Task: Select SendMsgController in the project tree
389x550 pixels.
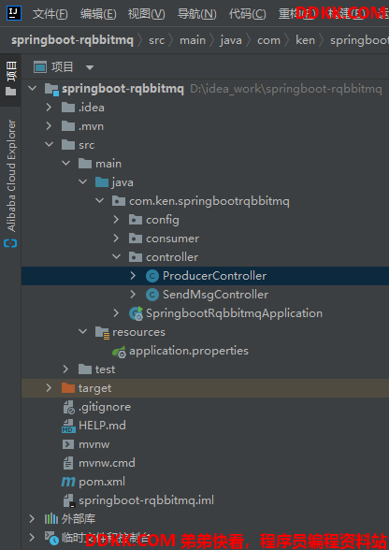Action: [215, 295]
